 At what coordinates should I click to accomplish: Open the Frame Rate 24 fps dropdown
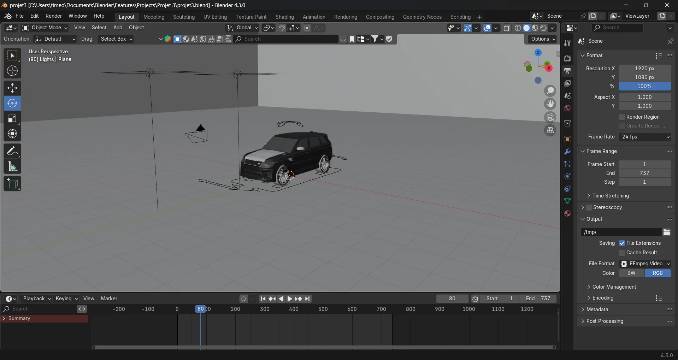[x=645, y=137]
